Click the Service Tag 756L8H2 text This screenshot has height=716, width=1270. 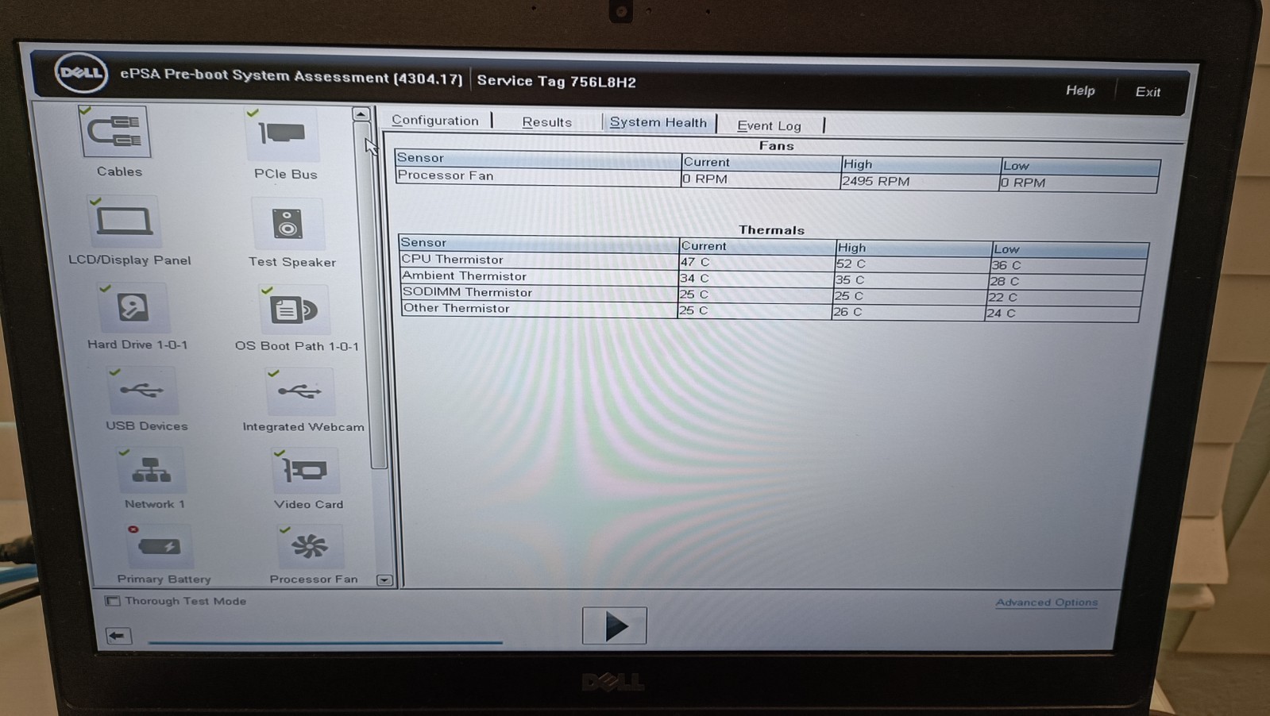556,81
